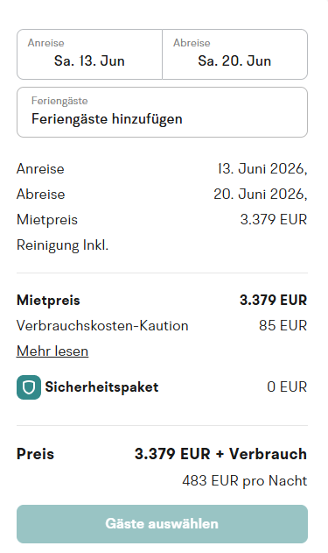Click the 483 EUR pro Nacht text

click(x=245, y=481)
